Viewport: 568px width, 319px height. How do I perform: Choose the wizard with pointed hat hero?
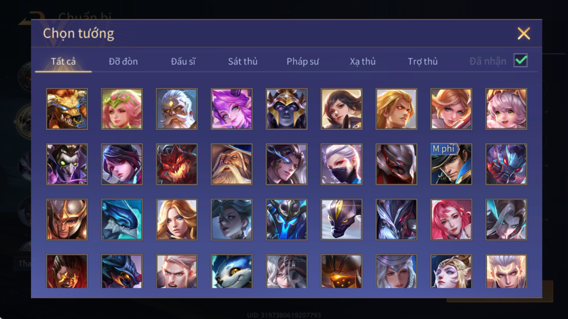[x=232, y=164]
